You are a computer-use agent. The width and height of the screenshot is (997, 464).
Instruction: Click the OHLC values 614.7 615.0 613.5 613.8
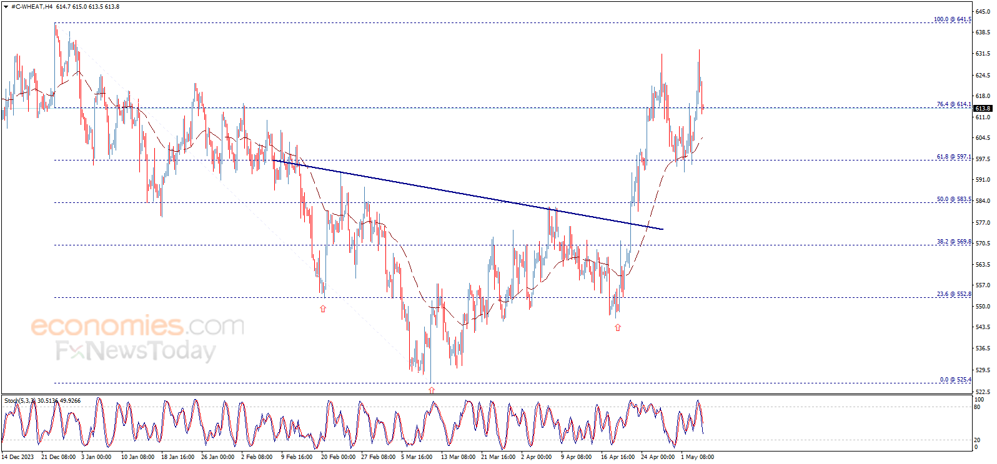(87, 6)
